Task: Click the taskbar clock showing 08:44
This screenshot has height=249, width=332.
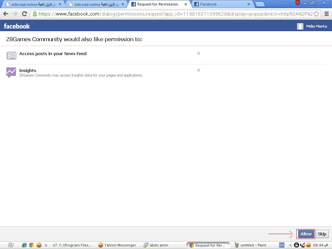Action: pyautogui.click(x=320, y=245)
